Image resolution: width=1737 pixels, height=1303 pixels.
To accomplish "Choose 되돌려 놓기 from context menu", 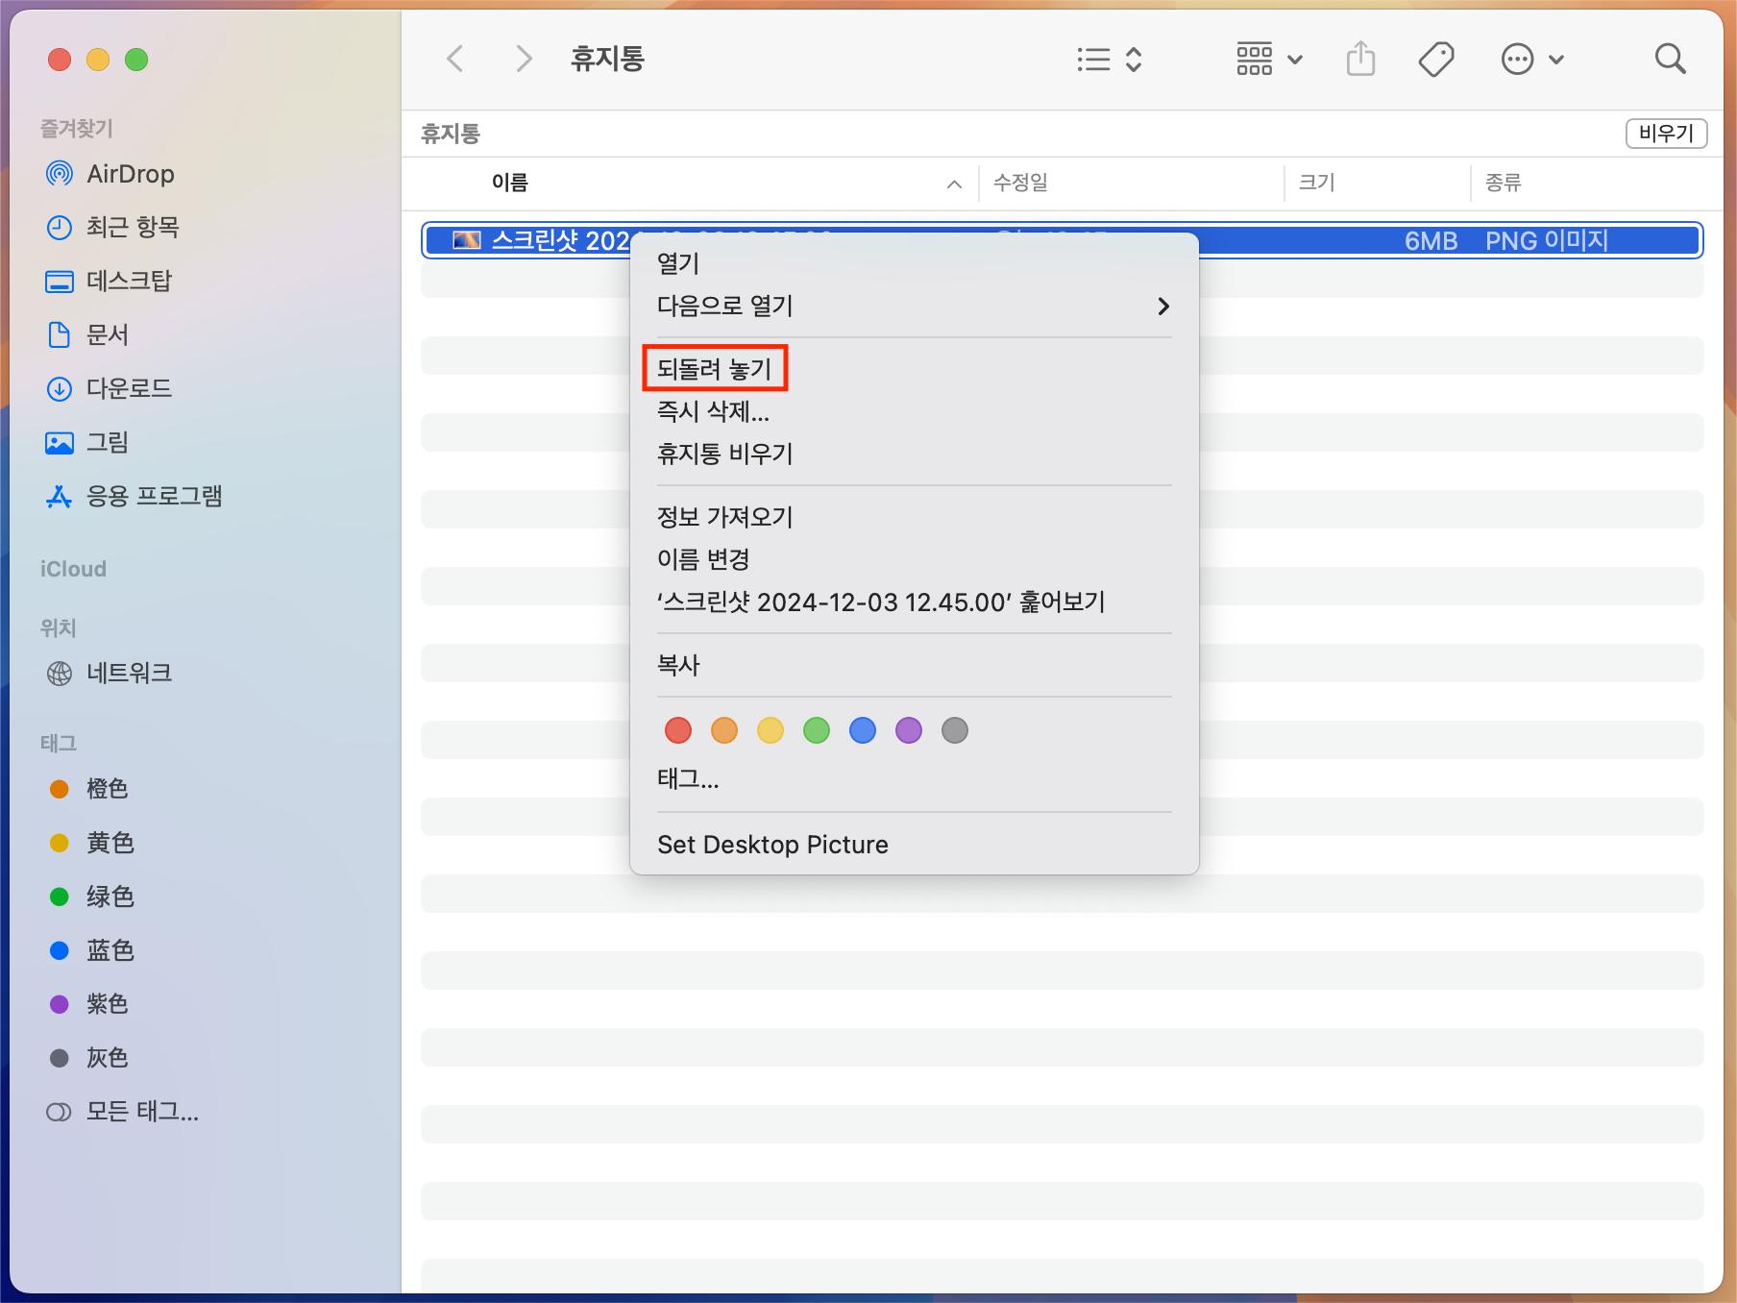I will click(x=715, y=369).
